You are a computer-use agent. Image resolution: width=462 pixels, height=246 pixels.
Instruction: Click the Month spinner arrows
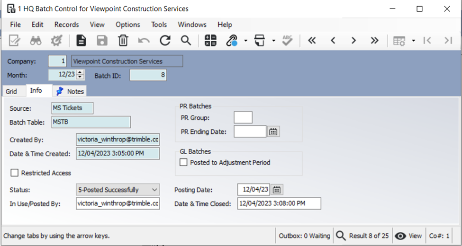point(80,74)
